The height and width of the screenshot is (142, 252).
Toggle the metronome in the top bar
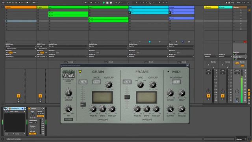[x=27, y=3]
